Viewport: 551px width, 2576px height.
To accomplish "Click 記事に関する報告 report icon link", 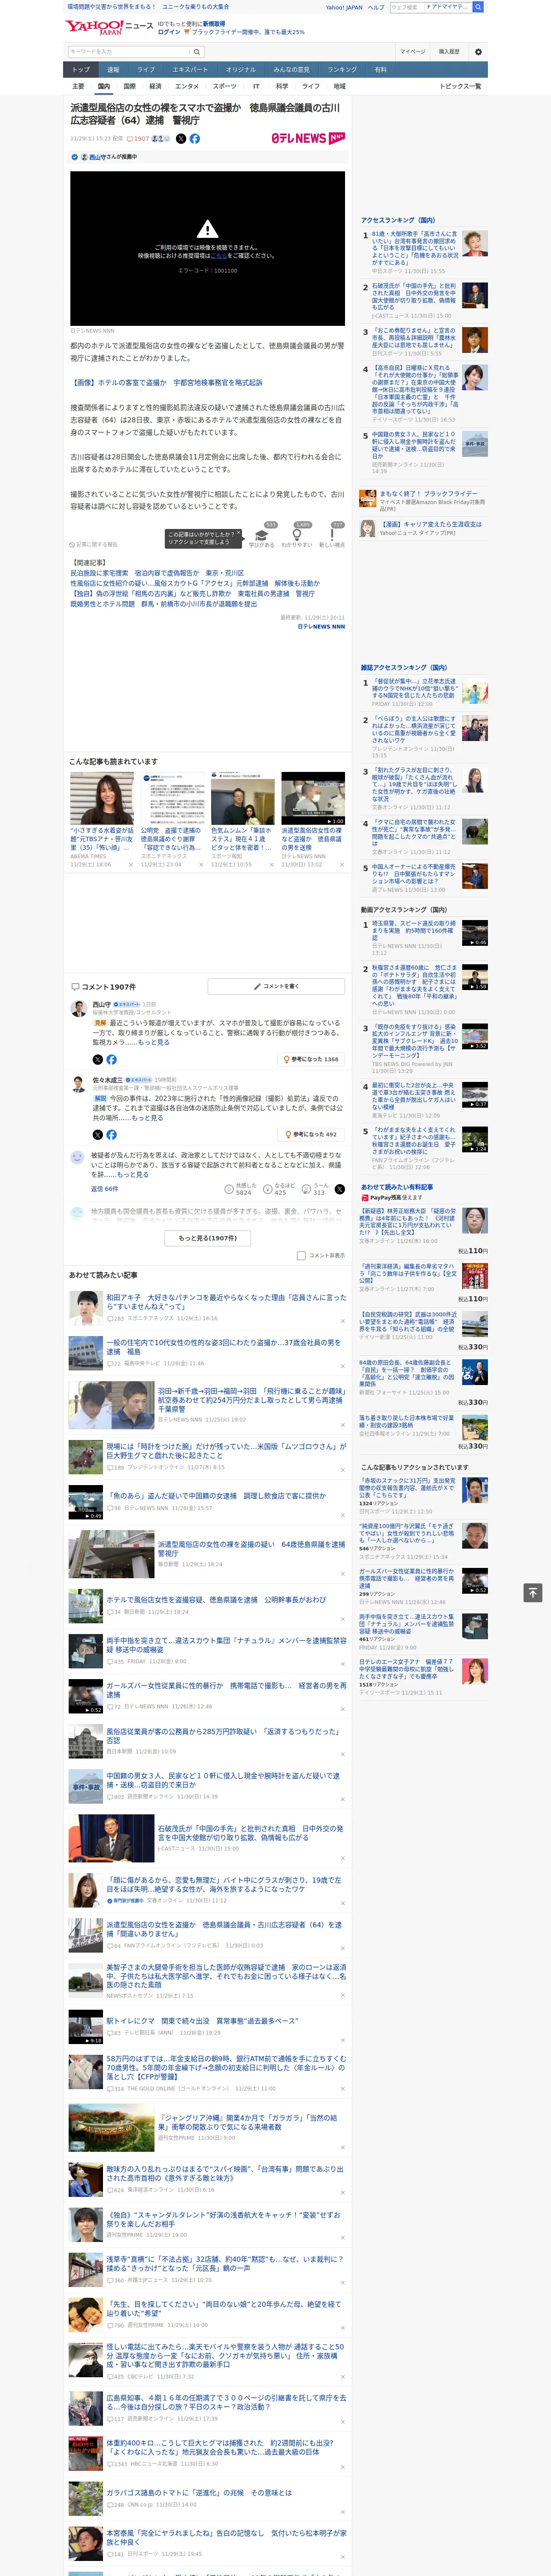I will 94,544.
